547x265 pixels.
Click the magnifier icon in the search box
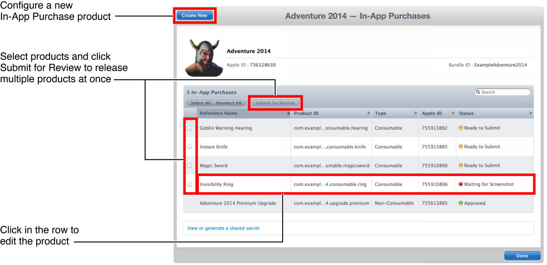click(478, 92)
